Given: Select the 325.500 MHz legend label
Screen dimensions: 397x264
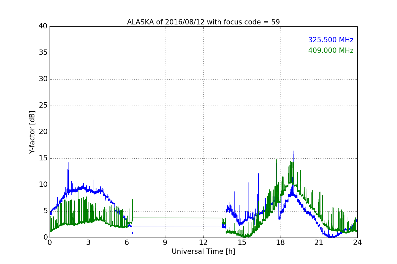Looking at the screenshot, I should click(x=331, y=40).
